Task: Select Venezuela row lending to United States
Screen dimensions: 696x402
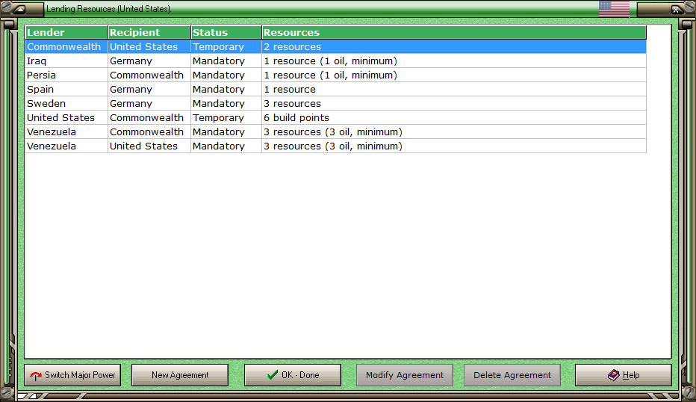Action: [x=335, y=146]
